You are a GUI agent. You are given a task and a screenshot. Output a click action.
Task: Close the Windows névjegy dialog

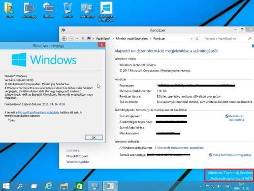102,45
